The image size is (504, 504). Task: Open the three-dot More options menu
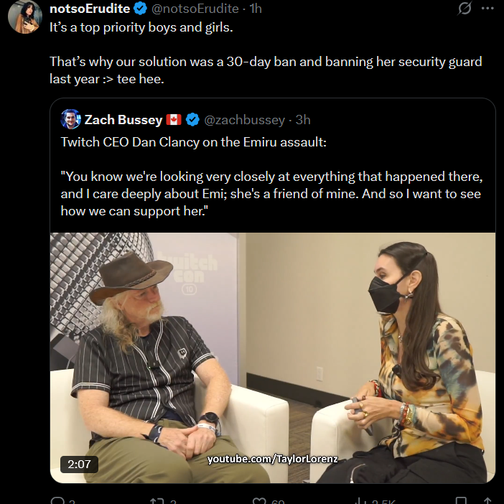pos(487,9)
